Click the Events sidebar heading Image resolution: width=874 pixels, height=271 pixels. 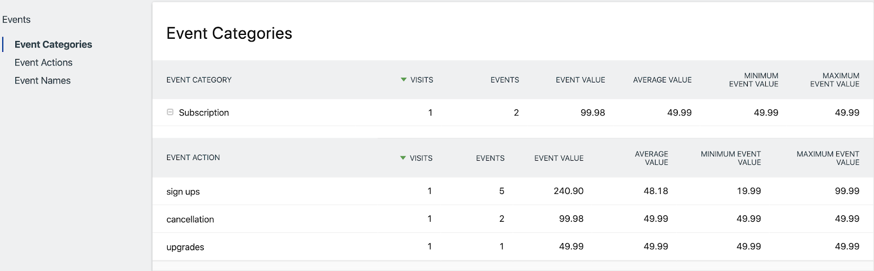point(16,20)
